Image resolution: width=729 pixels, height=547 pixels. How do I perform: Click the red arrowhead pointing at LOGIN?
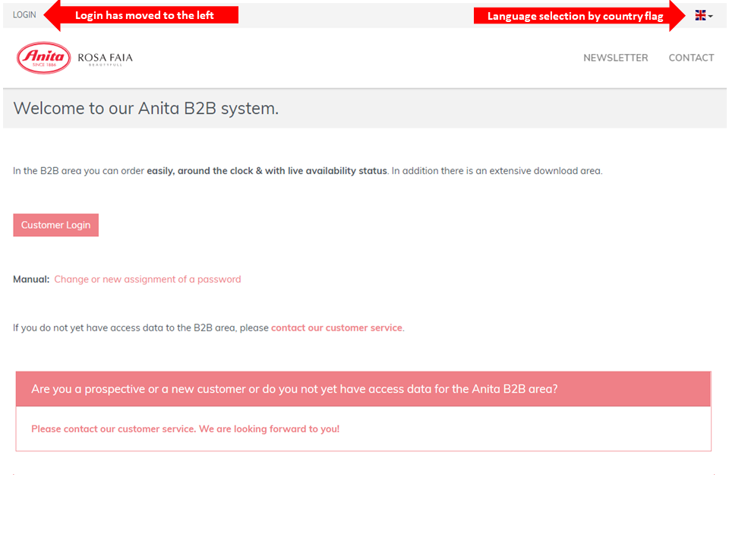[51, 15]
